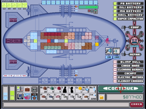Image resolution: width=146 pixels, height=109 pixels.
Task: Click the blue diamond button below kWh display
Action: pos(92,11)
